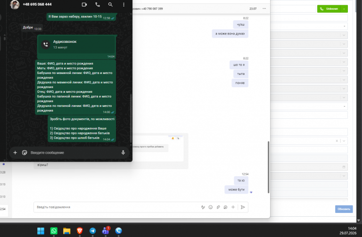The height and width of the screenshot is (237, 362).
Task: Click the seen eye icon near може бути
Action: coord(251,192)
